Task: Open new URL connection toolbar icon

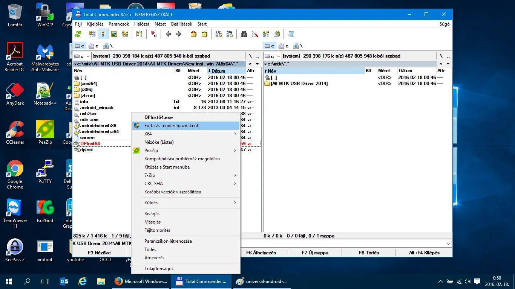Action: (230, 34)
